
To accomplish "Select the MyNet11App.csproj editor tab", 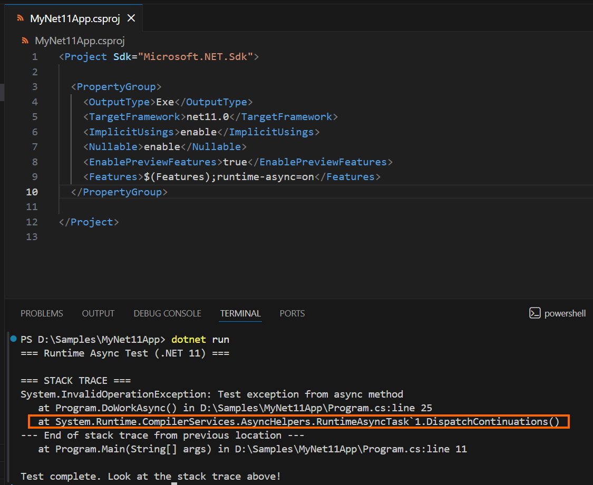I will coord(74,18).
